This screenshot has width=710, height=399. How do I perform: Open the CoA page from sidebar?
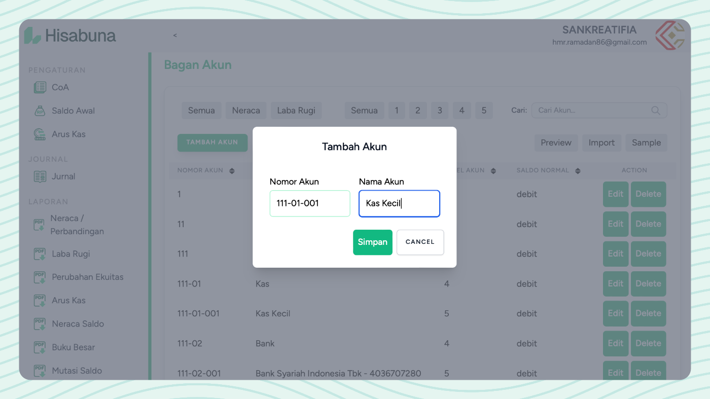39,87
